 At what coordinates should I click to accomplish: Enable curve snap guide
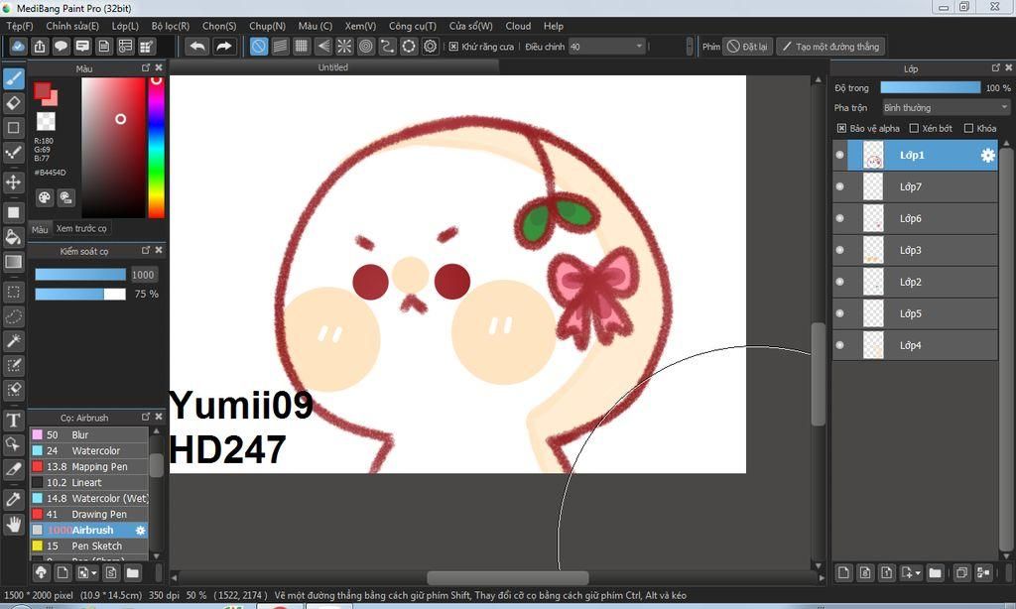click(x=388, y=47)
